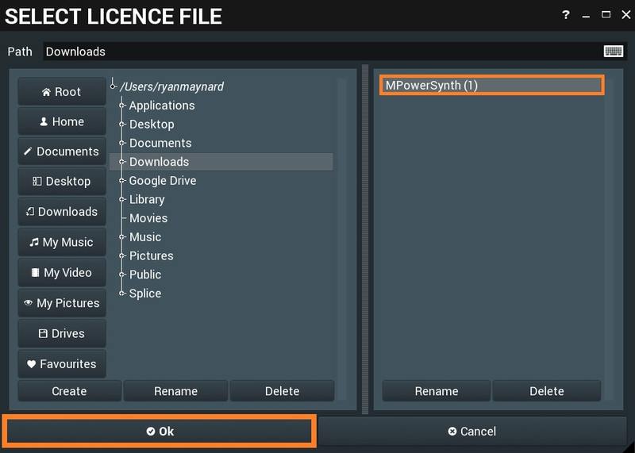Open the Favourites shortcut
Screen dimensions: 635x453
click(61, 364)
